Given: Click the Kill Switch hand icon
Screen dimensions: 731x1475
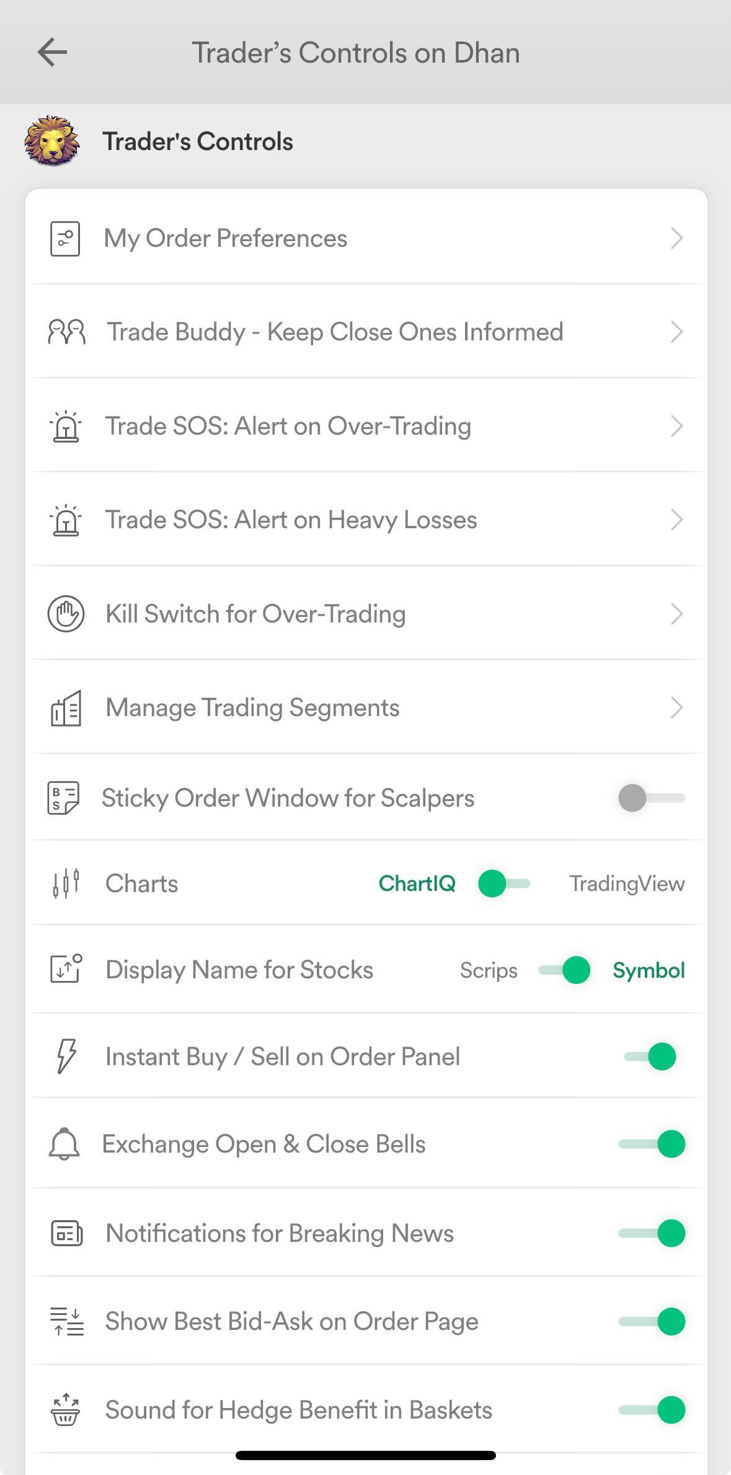Looking at the screenshot, I should 66,614.
